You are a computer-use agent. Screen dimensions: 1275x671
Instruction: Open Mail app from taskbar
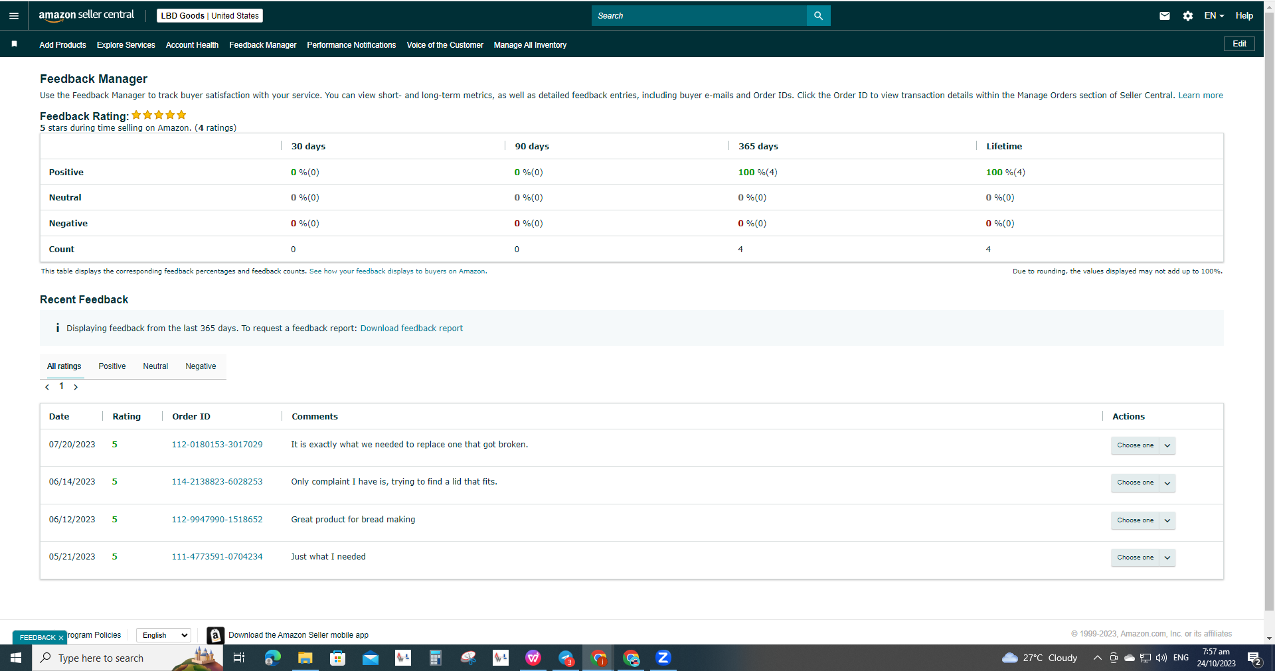[370, 658]
